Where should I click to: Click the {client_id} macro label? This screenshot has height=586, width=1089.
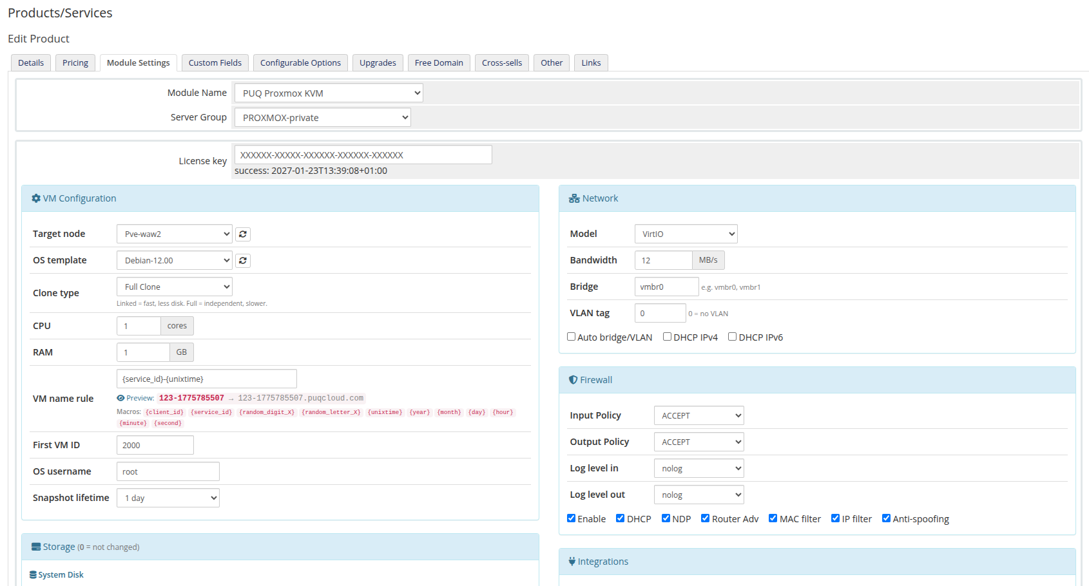tap(165, 411)
